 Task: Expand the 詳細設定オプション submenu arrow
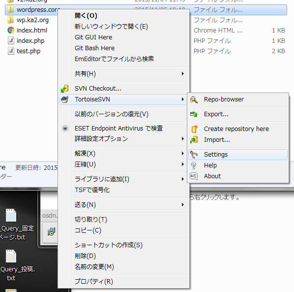click(x=183, y=139)
